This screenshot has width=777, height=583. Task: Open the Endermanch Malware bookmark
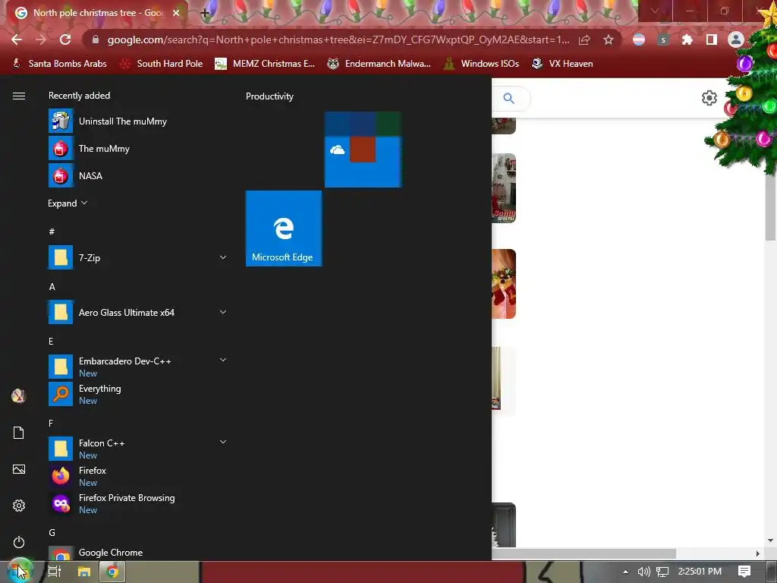coord(379,64)
